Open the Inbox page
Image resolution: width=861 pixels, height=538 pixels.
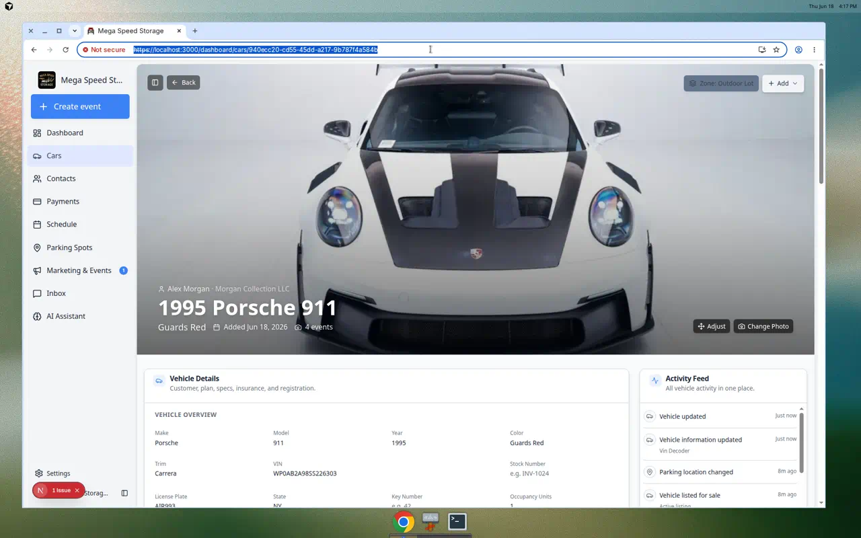click(80, 293)
